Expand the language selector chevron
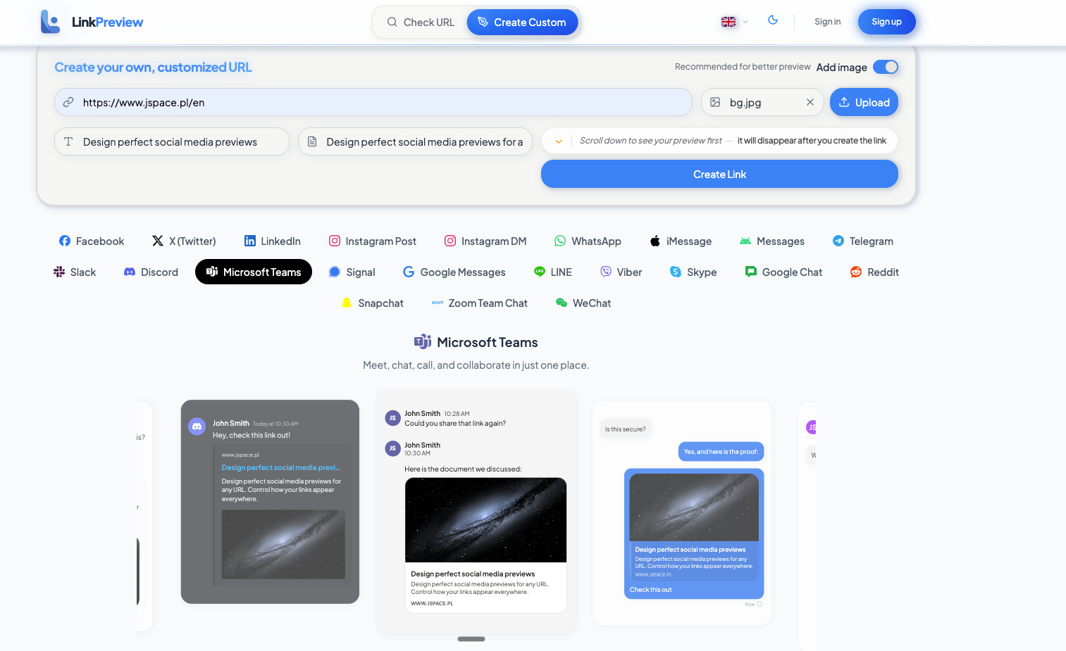This screenshot has height=651, width=1066. [x=745, y=22]
